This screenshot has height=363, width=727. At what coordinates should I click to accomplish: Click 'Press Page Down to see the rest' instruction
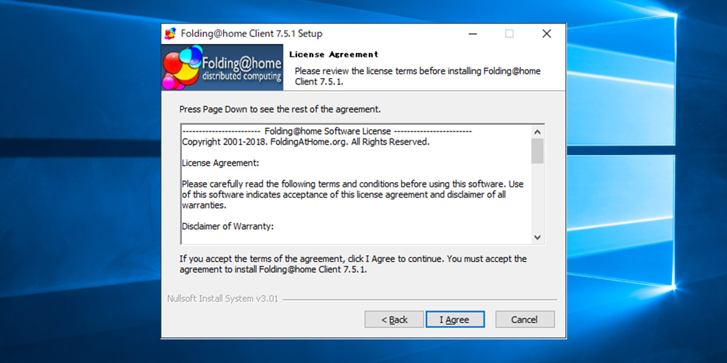pyautogui.click(x=280, y=110)
